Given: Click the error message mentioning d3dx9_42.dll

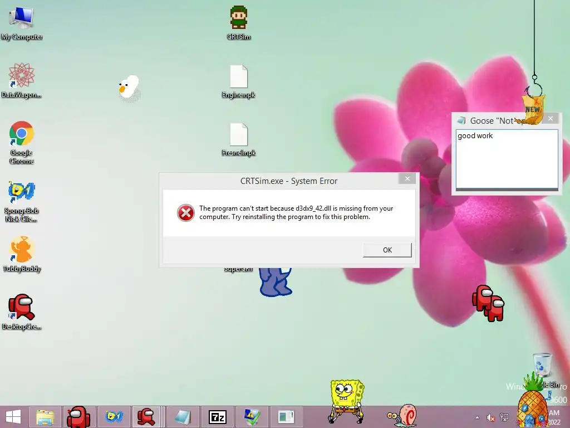Looking at the screenshot, I should tap(296, 212).
